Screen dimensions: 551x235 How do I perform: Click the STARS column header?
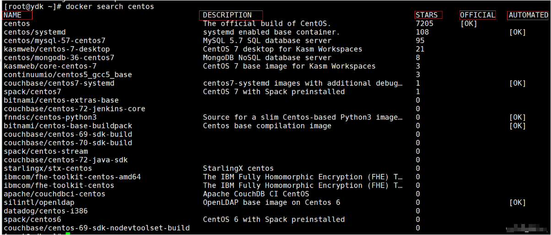pyautogui.click(x=427, y=15)
